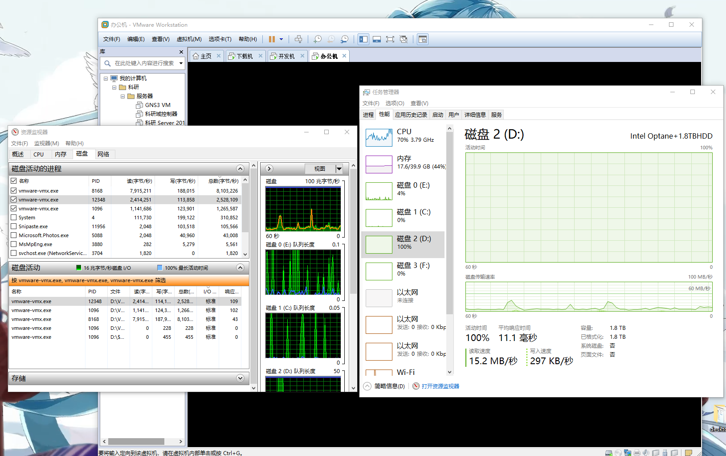Click the sound device icon in VM status bar
726x456 pixels.
[646, 452]
